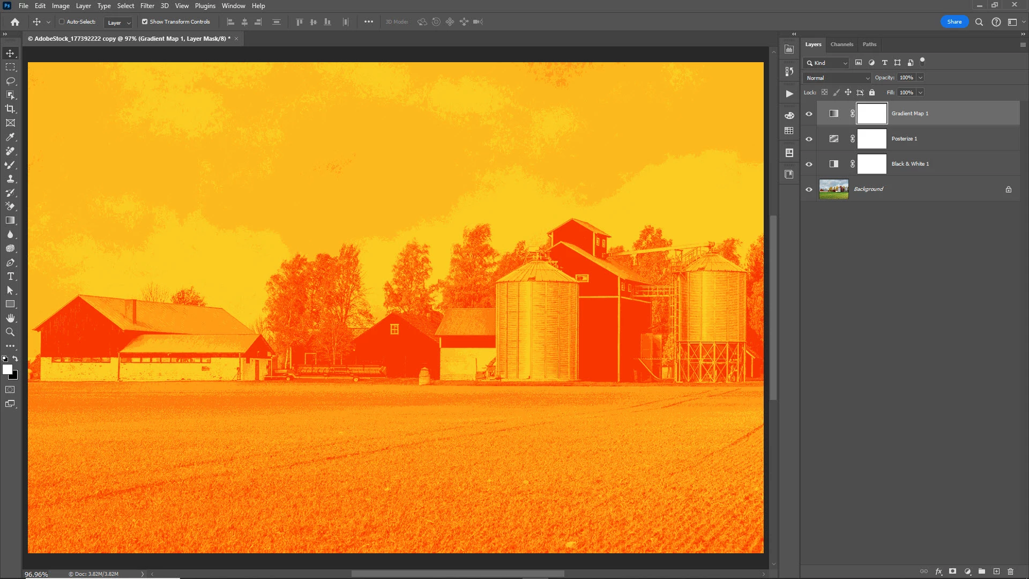This screenshot has width=1029, height=579.
Task: Enable Auto-Select checkbox
Action: tap(62, 22)
